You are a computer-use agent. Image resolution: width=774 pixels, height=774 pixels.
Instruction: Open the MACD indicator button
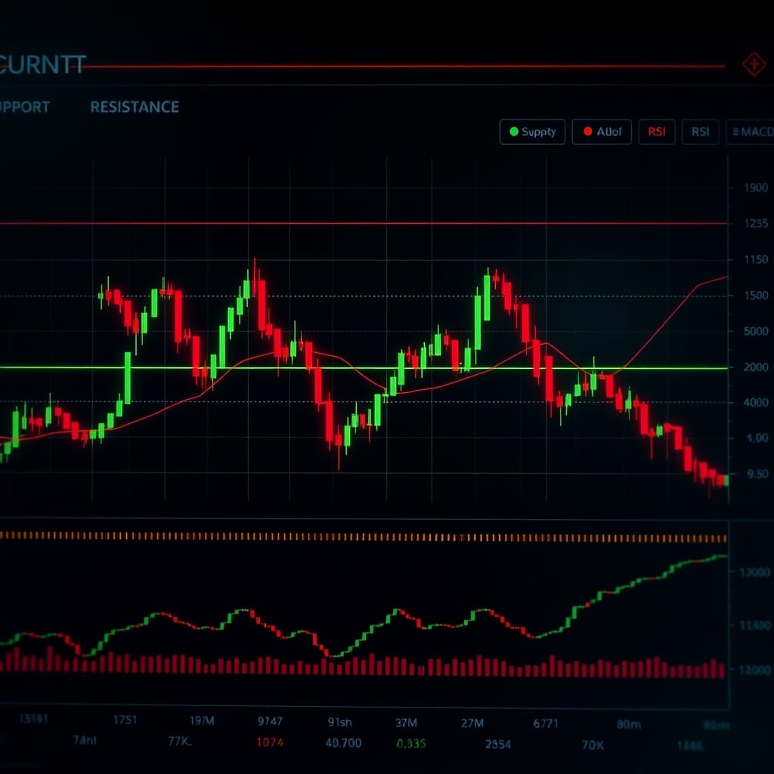[x=751, y=132]
